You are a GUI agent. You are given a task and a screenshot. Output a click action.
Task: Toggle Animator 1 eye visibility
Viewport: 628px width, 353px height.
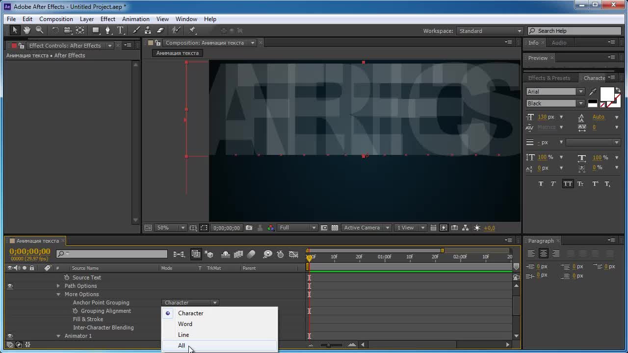(x=10, y=336)
